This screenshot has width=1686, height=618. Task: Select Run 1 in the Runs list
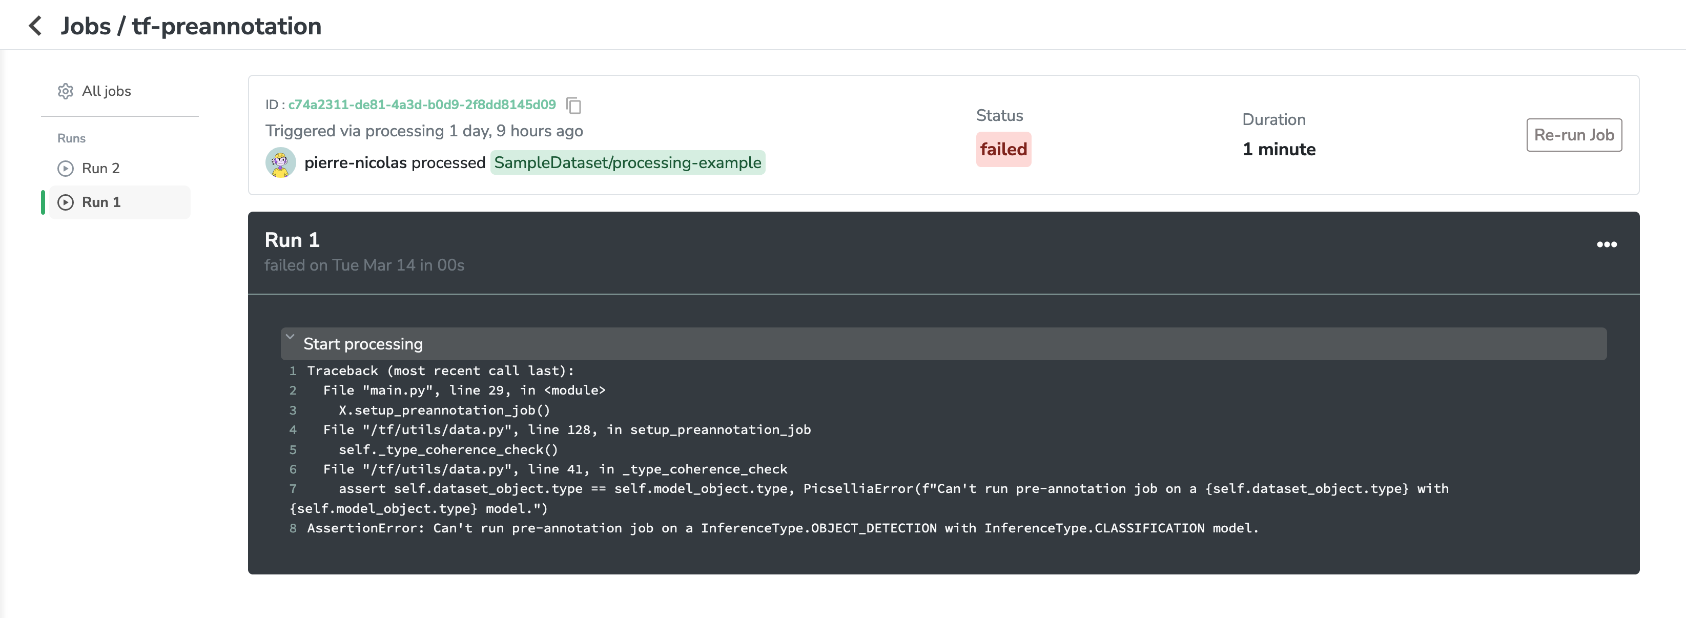pyautogui.click(x=101, y=202)
